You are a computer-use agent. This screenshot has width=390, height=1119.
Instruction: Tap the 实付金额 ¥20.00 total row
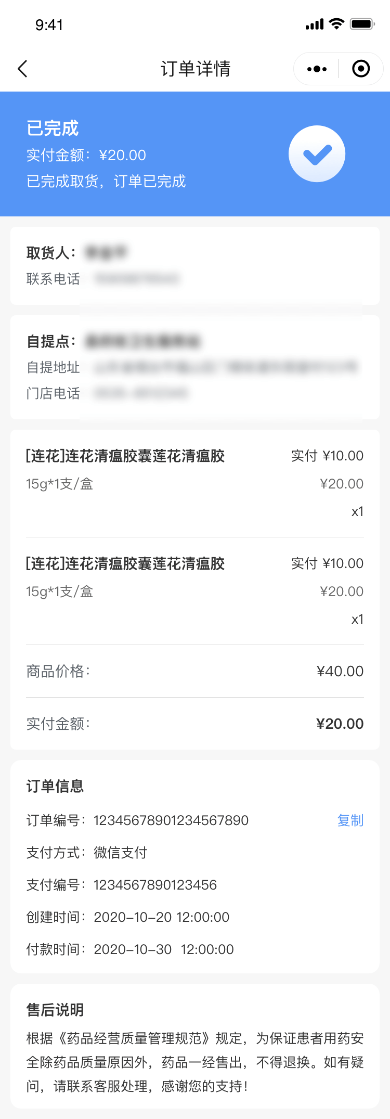click(x=195, y=724)
